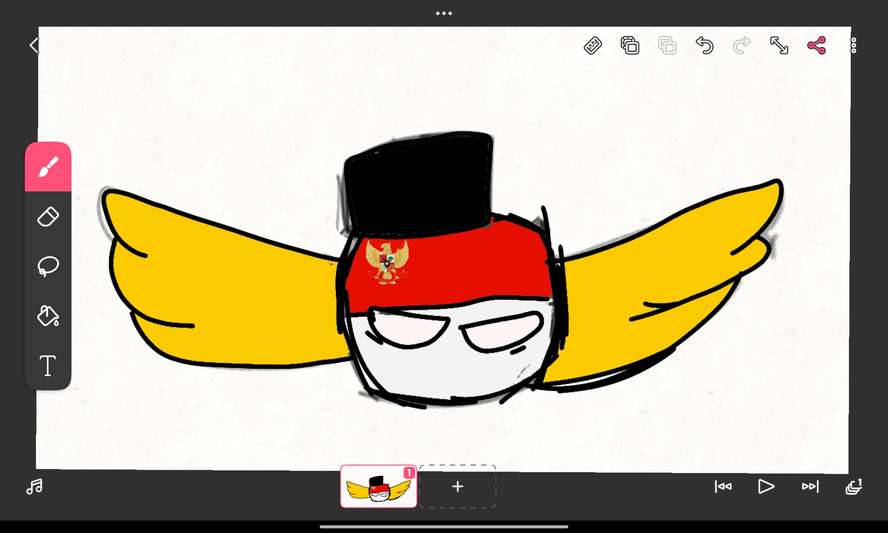Select the Eraser tool
888x533 pixels.
(48, 217)
